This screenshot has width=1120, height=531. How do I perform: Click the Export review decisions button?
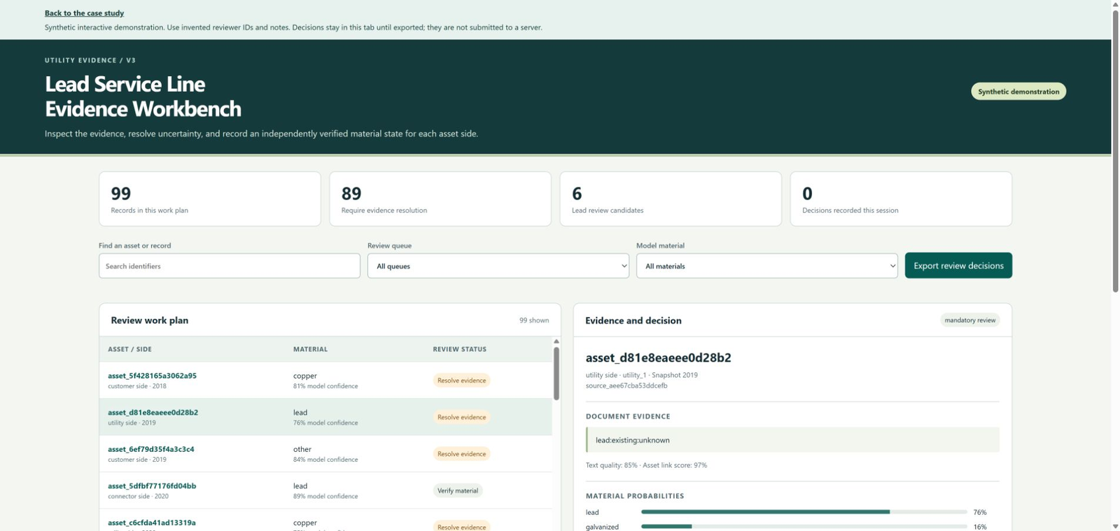coord(958,265)
